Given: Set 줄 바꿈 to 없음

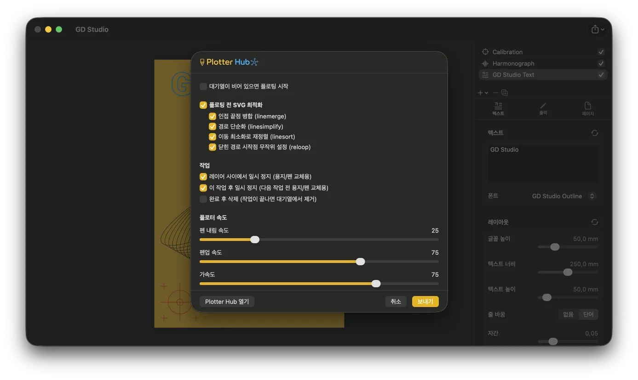Looking at the screenshot, I should tap(568, 314).
